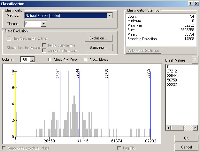Increase Columns with the up spinner
This screenshot has height=152, width=200.
point(32,58)
